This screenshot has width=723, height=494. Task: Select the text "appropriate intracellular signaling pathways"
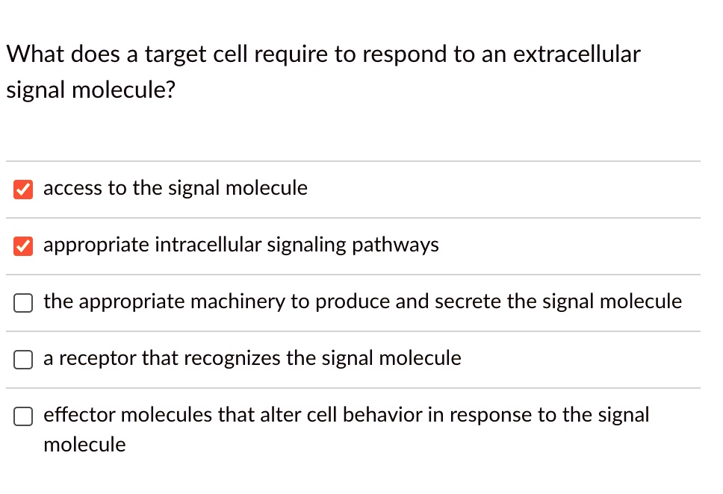click(x=241, y=245)
